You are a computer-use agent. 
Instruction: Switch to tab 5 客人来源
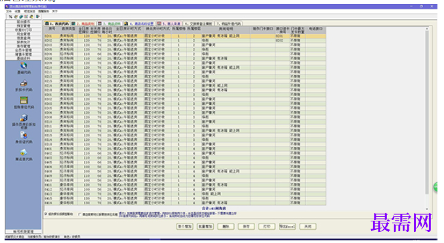click(169, 24)
